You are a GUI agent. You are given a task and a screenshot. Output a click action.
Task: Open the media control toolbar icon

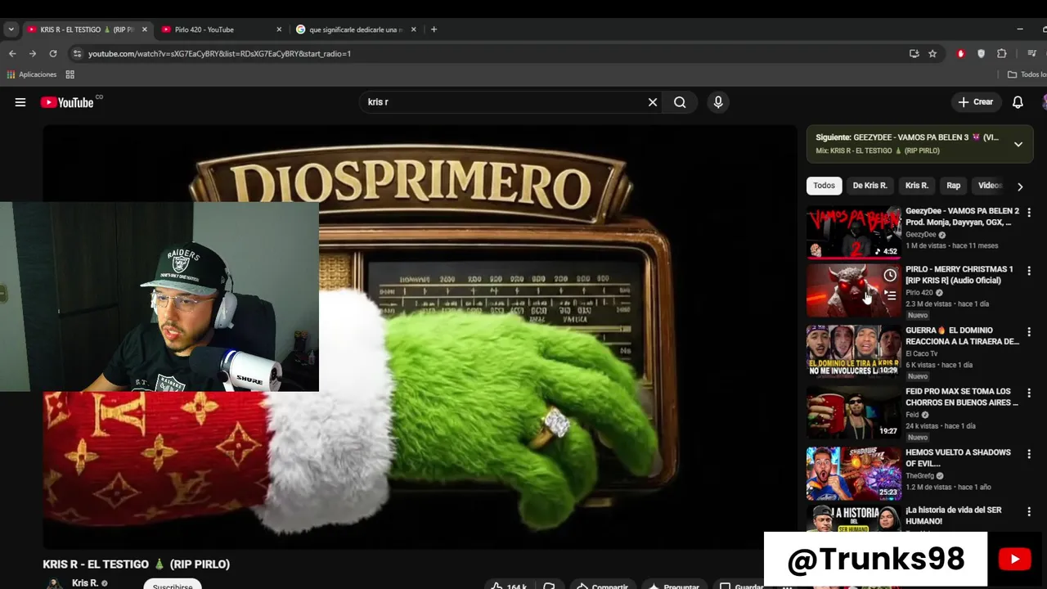tap(1031, 53)
